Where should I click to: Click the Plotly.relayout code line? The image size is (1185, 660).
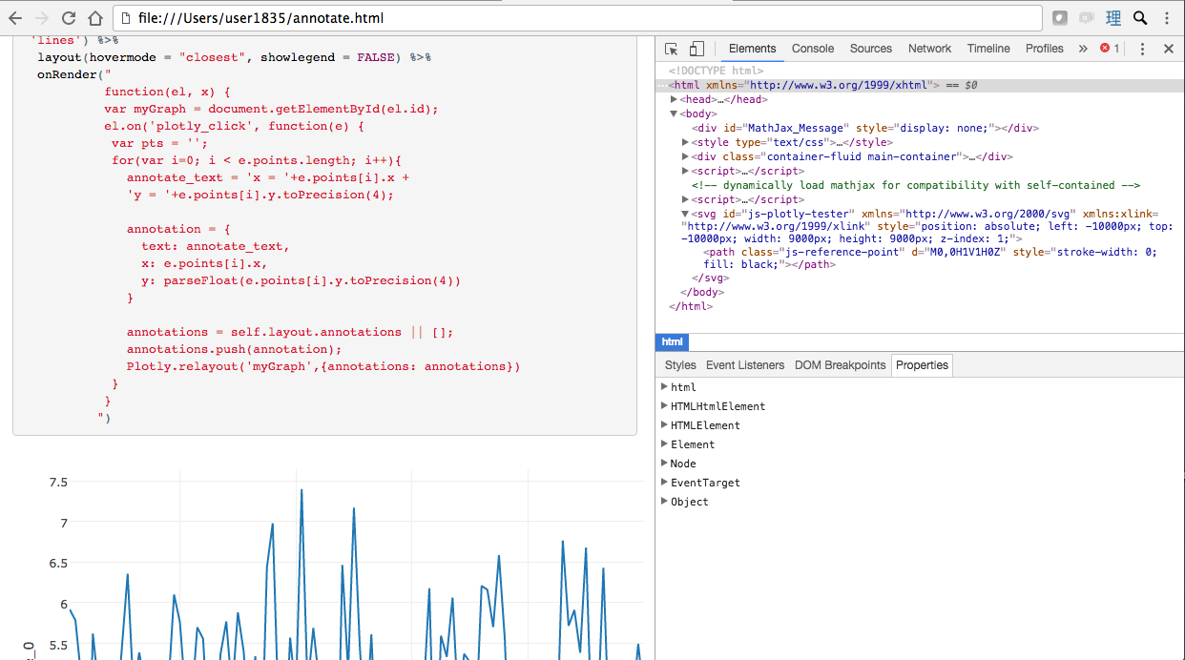(x=323, y=366)
